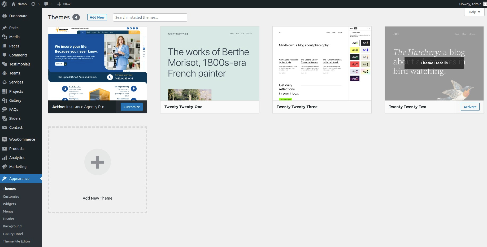
Task: Open the Twenty Twenty-One theme screenshot
Action: pyautogui.click(x=210, y=63)
